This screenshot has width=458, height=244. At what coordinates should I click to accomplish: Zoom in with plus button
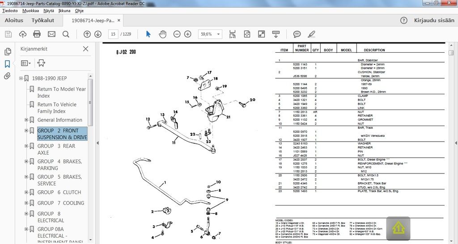coord(187,34)
